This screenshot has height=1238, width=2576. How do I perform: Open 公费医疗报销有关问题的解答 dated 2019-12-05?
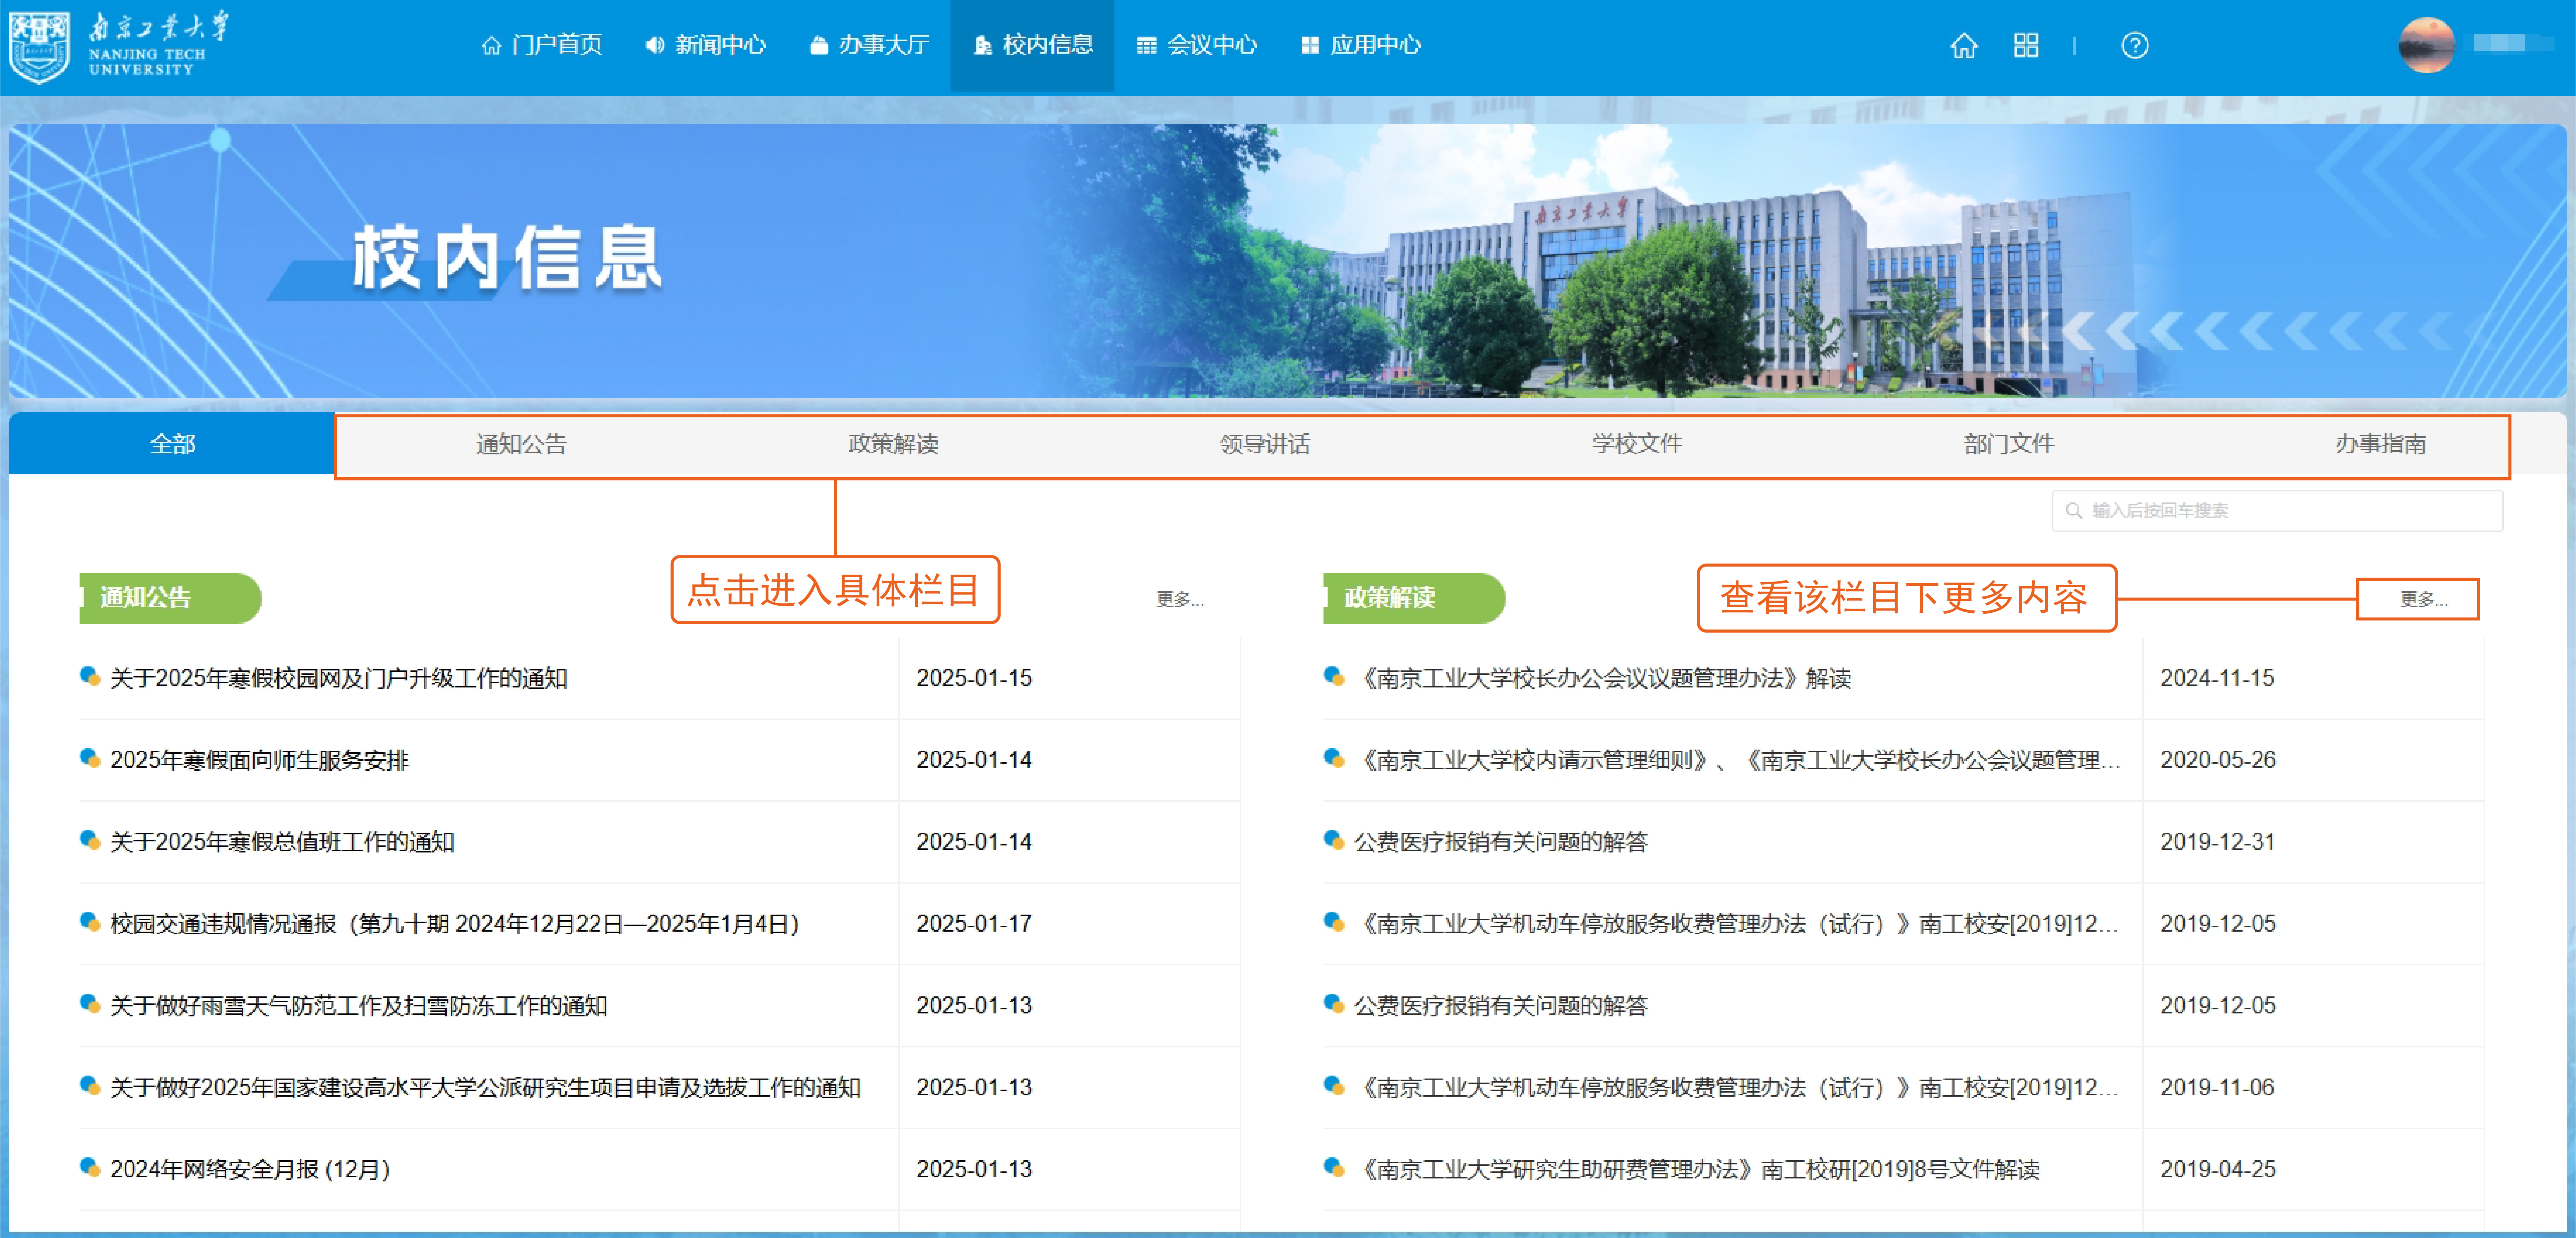(x=1500, y=1006)
